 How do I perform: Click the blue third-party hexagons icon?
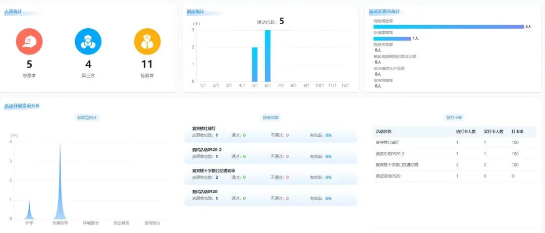88,42
